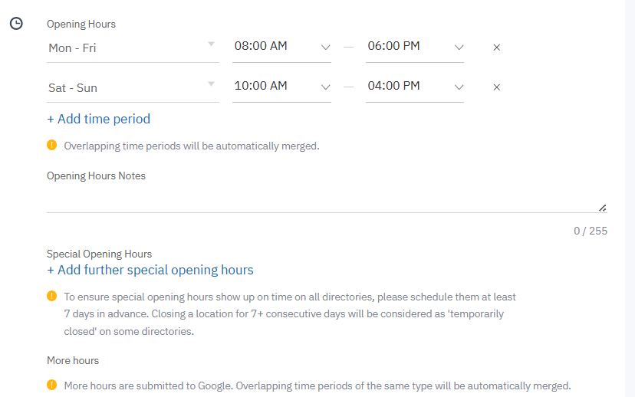Screen dimensions: 635x397
Task: Click the clock icon beside Opening Hours
Action: tap(15, 25)
